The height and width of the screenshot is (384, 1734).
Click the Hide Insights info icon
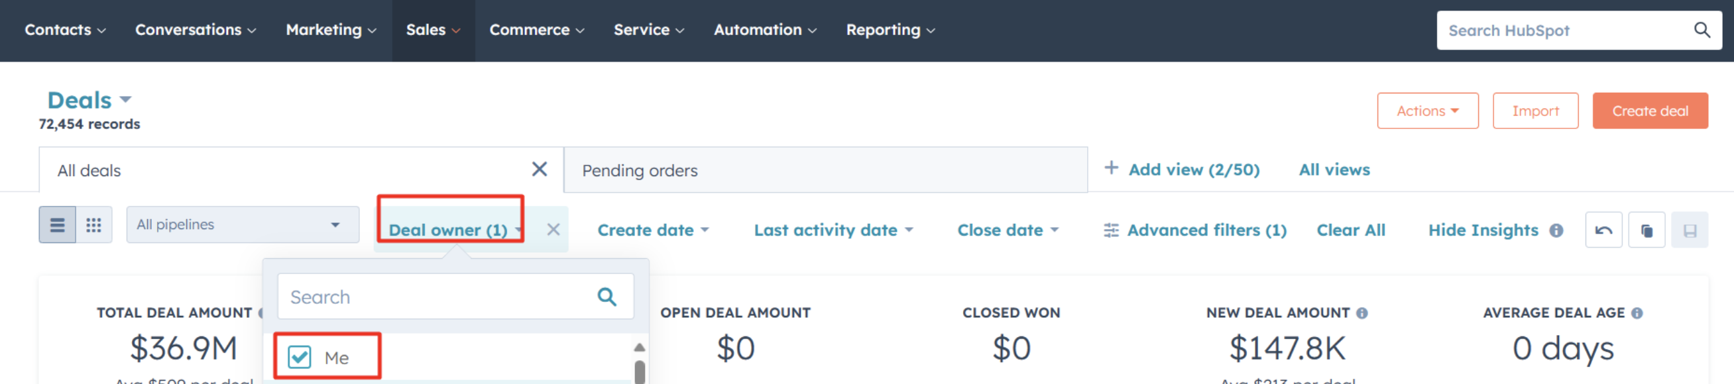[x=1556, y=230]
